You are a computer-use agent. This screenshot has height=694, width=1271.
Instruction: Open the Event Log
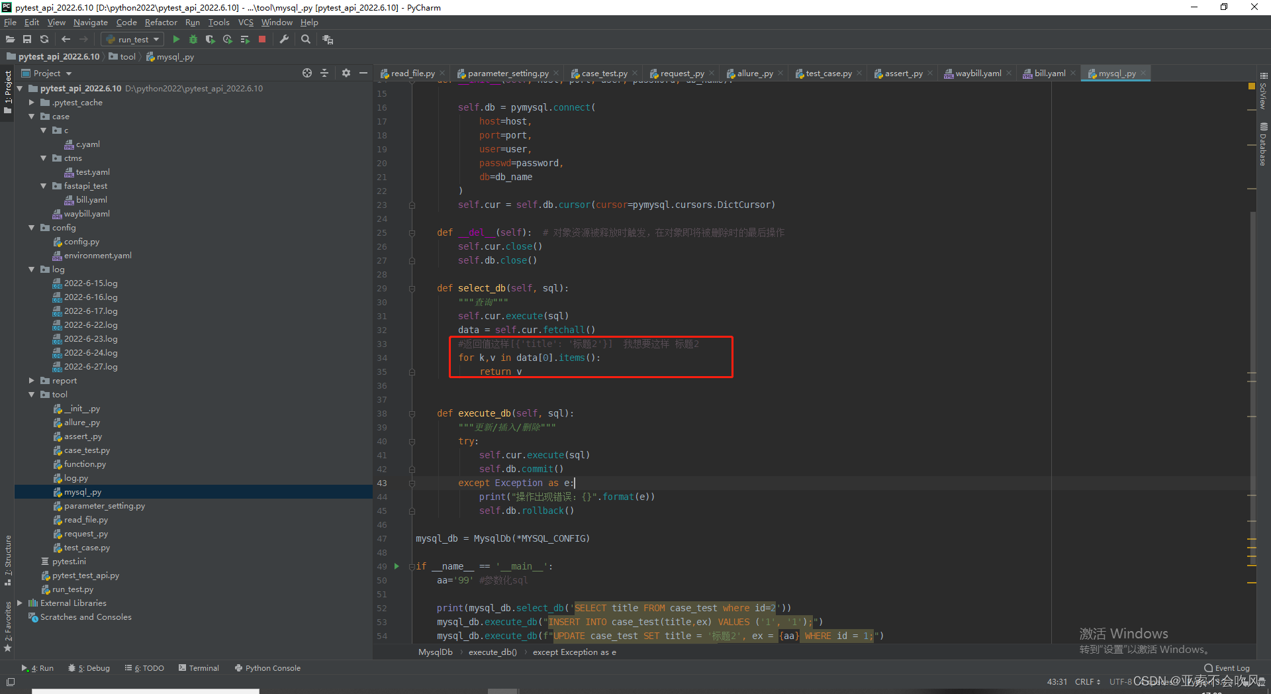[x=1227, y=668]
